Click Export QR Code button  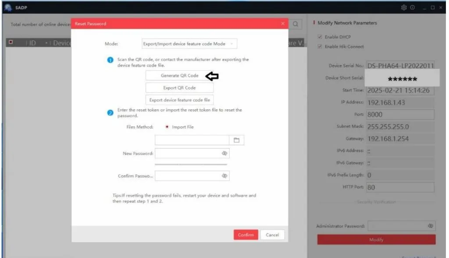179,88
